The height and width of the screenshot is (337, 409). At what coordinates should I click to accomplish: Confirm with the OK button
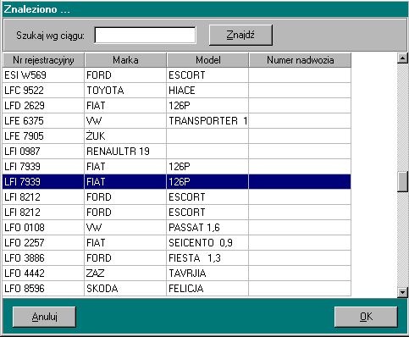pyautogui.click(x=366, y=317)
